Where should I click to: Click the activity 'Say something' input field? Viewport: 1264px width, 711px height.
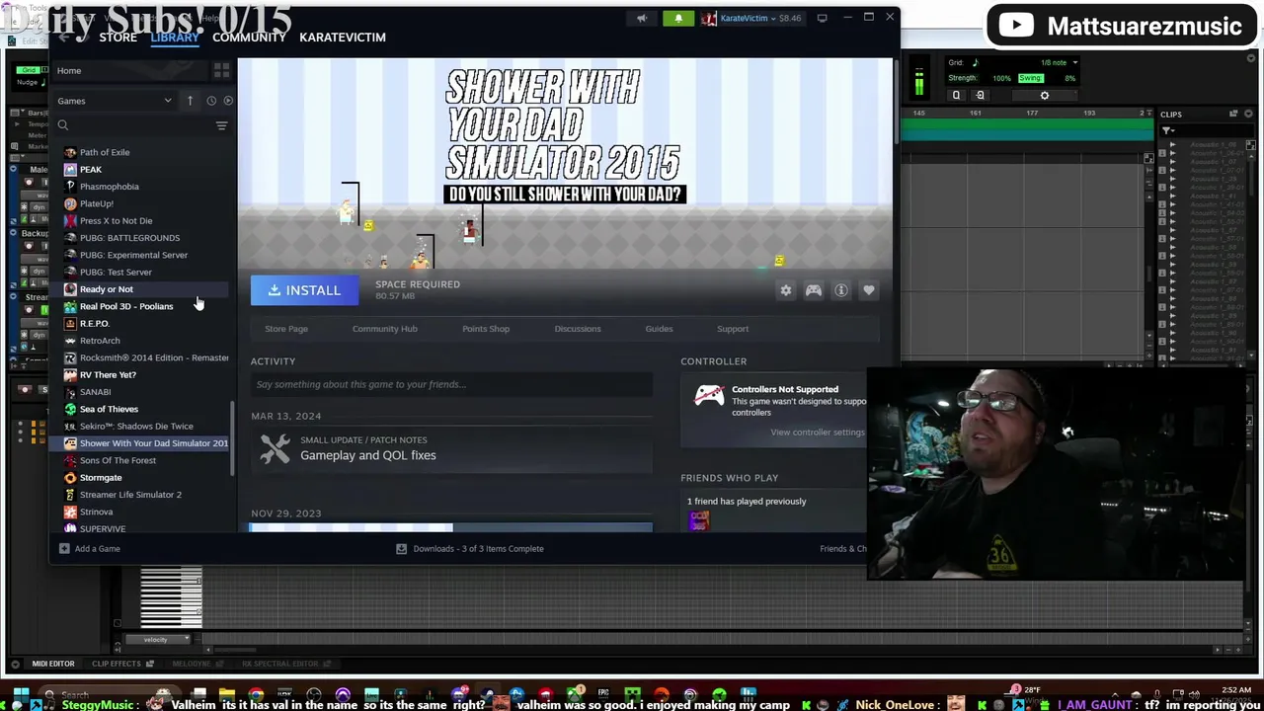pos(451,385)
